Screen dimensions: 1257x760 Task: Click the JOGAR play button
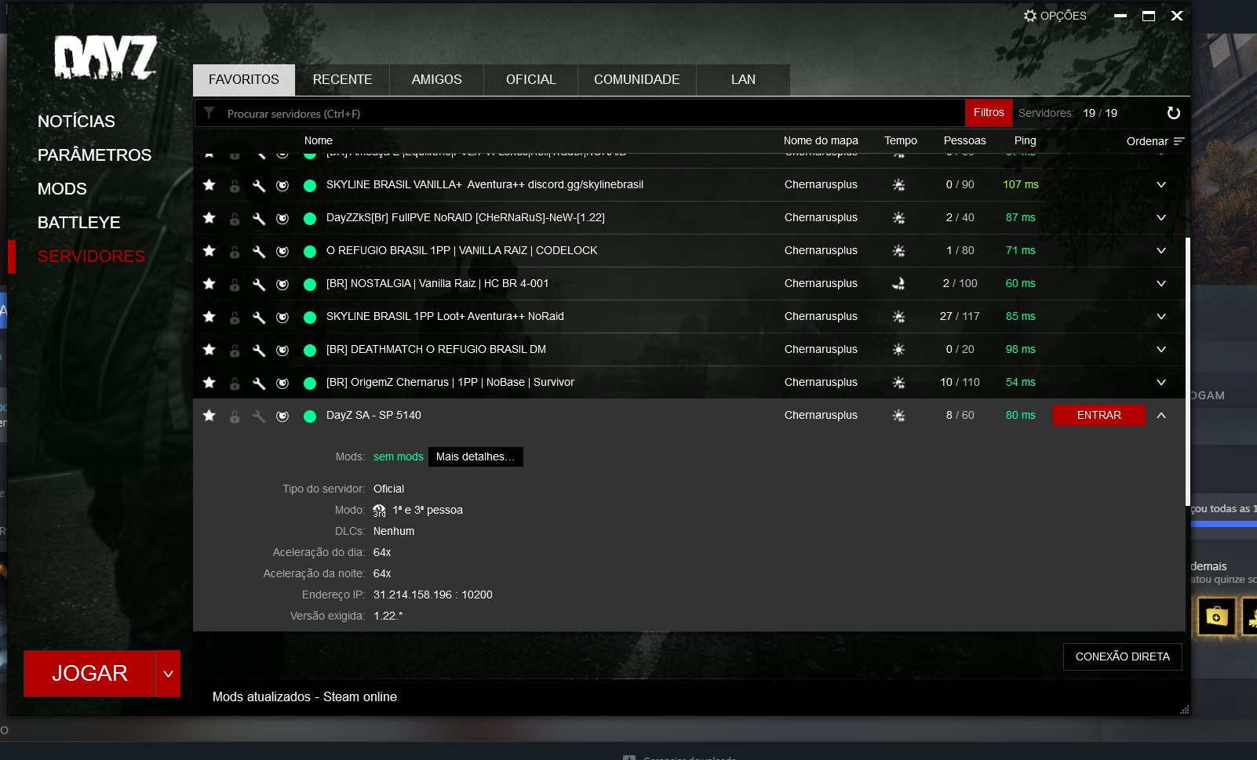(x=89, y=674)
